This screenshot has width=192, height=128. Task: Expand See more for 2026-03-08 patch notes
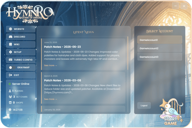(x=50, y=99)
